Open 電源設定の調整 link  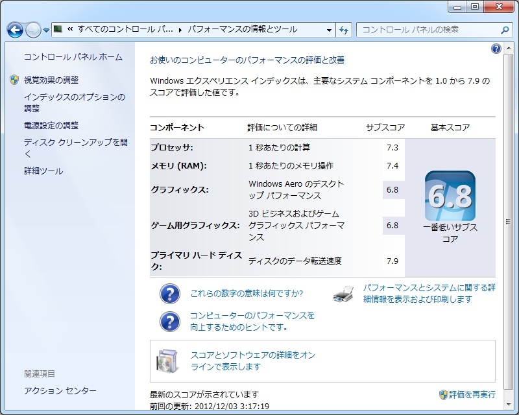click(51, 125)
